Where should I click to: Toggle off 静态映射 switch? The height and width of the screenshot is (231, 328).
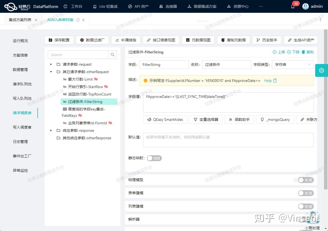pyautogui.click(x=154, y=158)
